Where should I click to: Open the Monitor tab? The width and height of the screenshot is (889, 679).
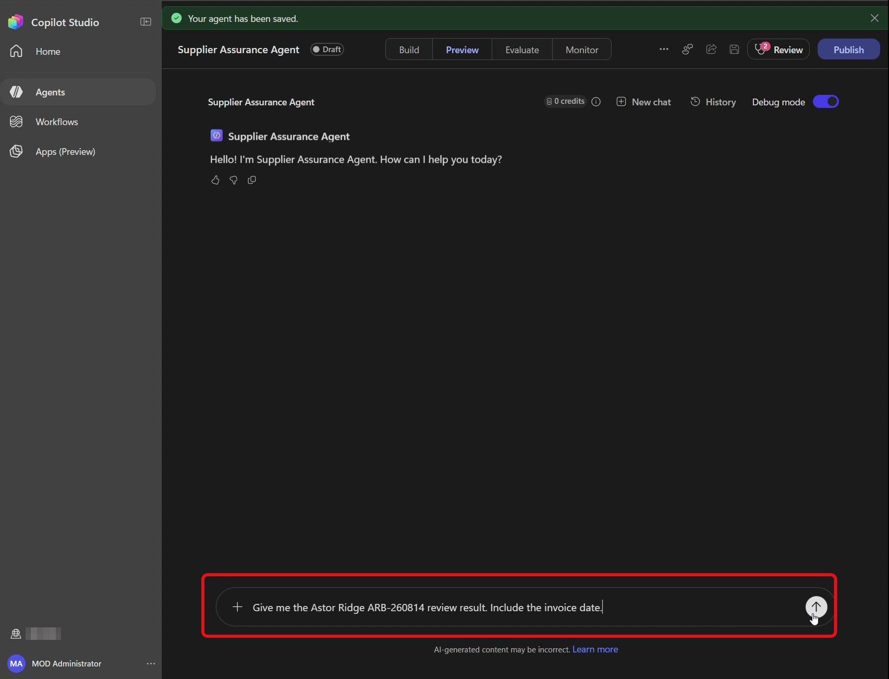[582, 50]
